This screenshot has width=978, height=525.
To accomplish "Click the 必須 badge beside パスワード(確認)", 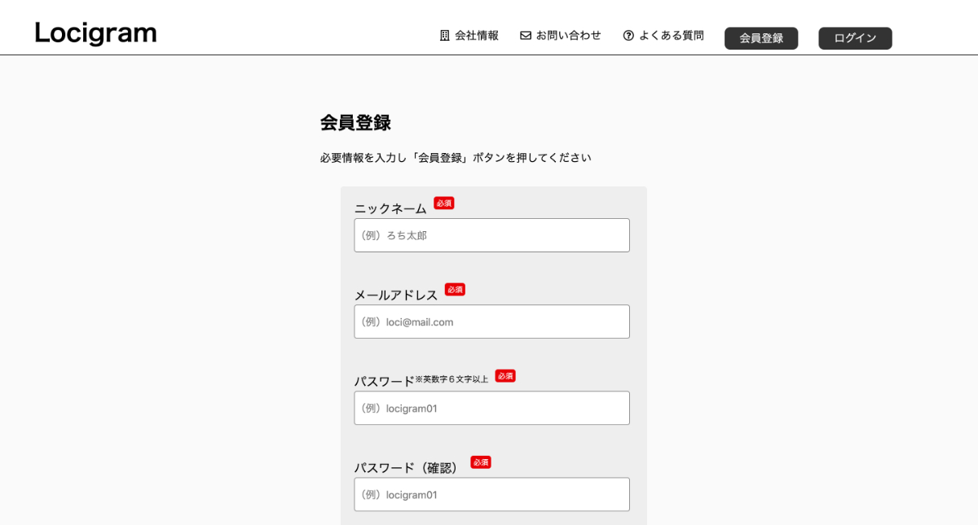I will (x=481, y=462).
